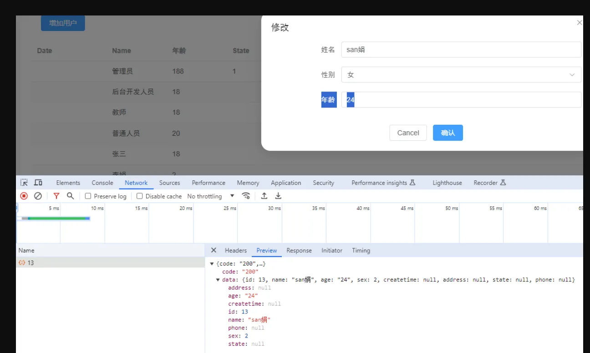Image resolution: width=590 pixels, height=353 pixels.
Task: Toggle the network filter funnel icon
Action: pyautogui.click(x=56, y=196)
